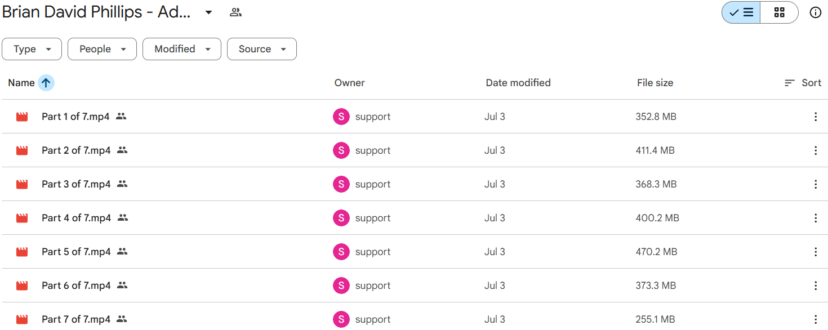Click the shared folder people icon

[x=235, y=12]
